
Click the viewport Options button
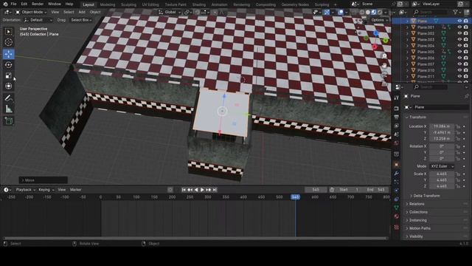(379, 20)
